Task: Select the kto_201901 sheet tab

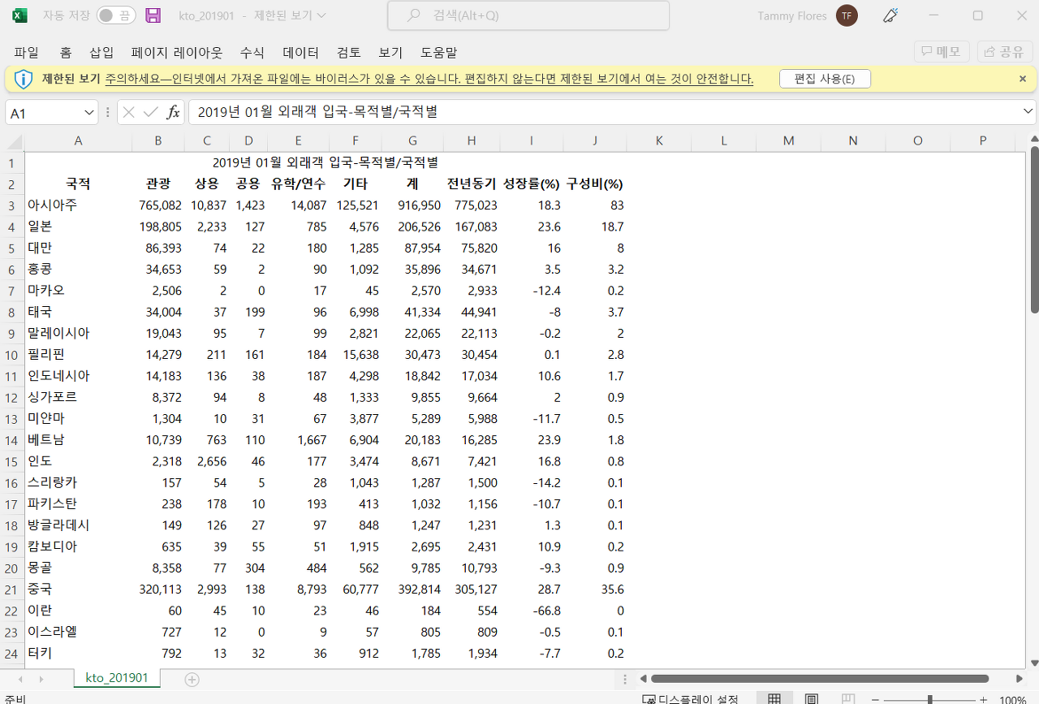Action: click(x=117, y=678)
